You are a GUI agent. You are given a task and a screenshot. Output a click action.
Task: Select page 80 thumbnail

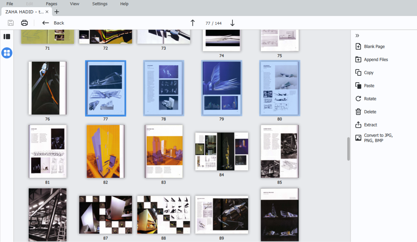pos(280,88)
